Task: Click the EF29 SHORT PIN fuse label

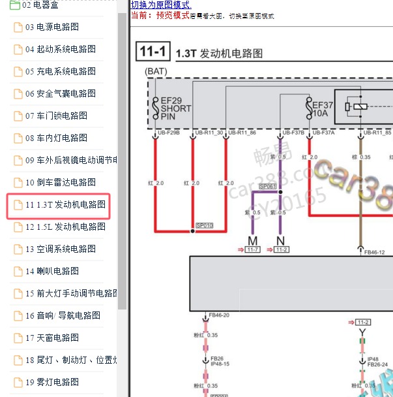Action: click(176, 108)
